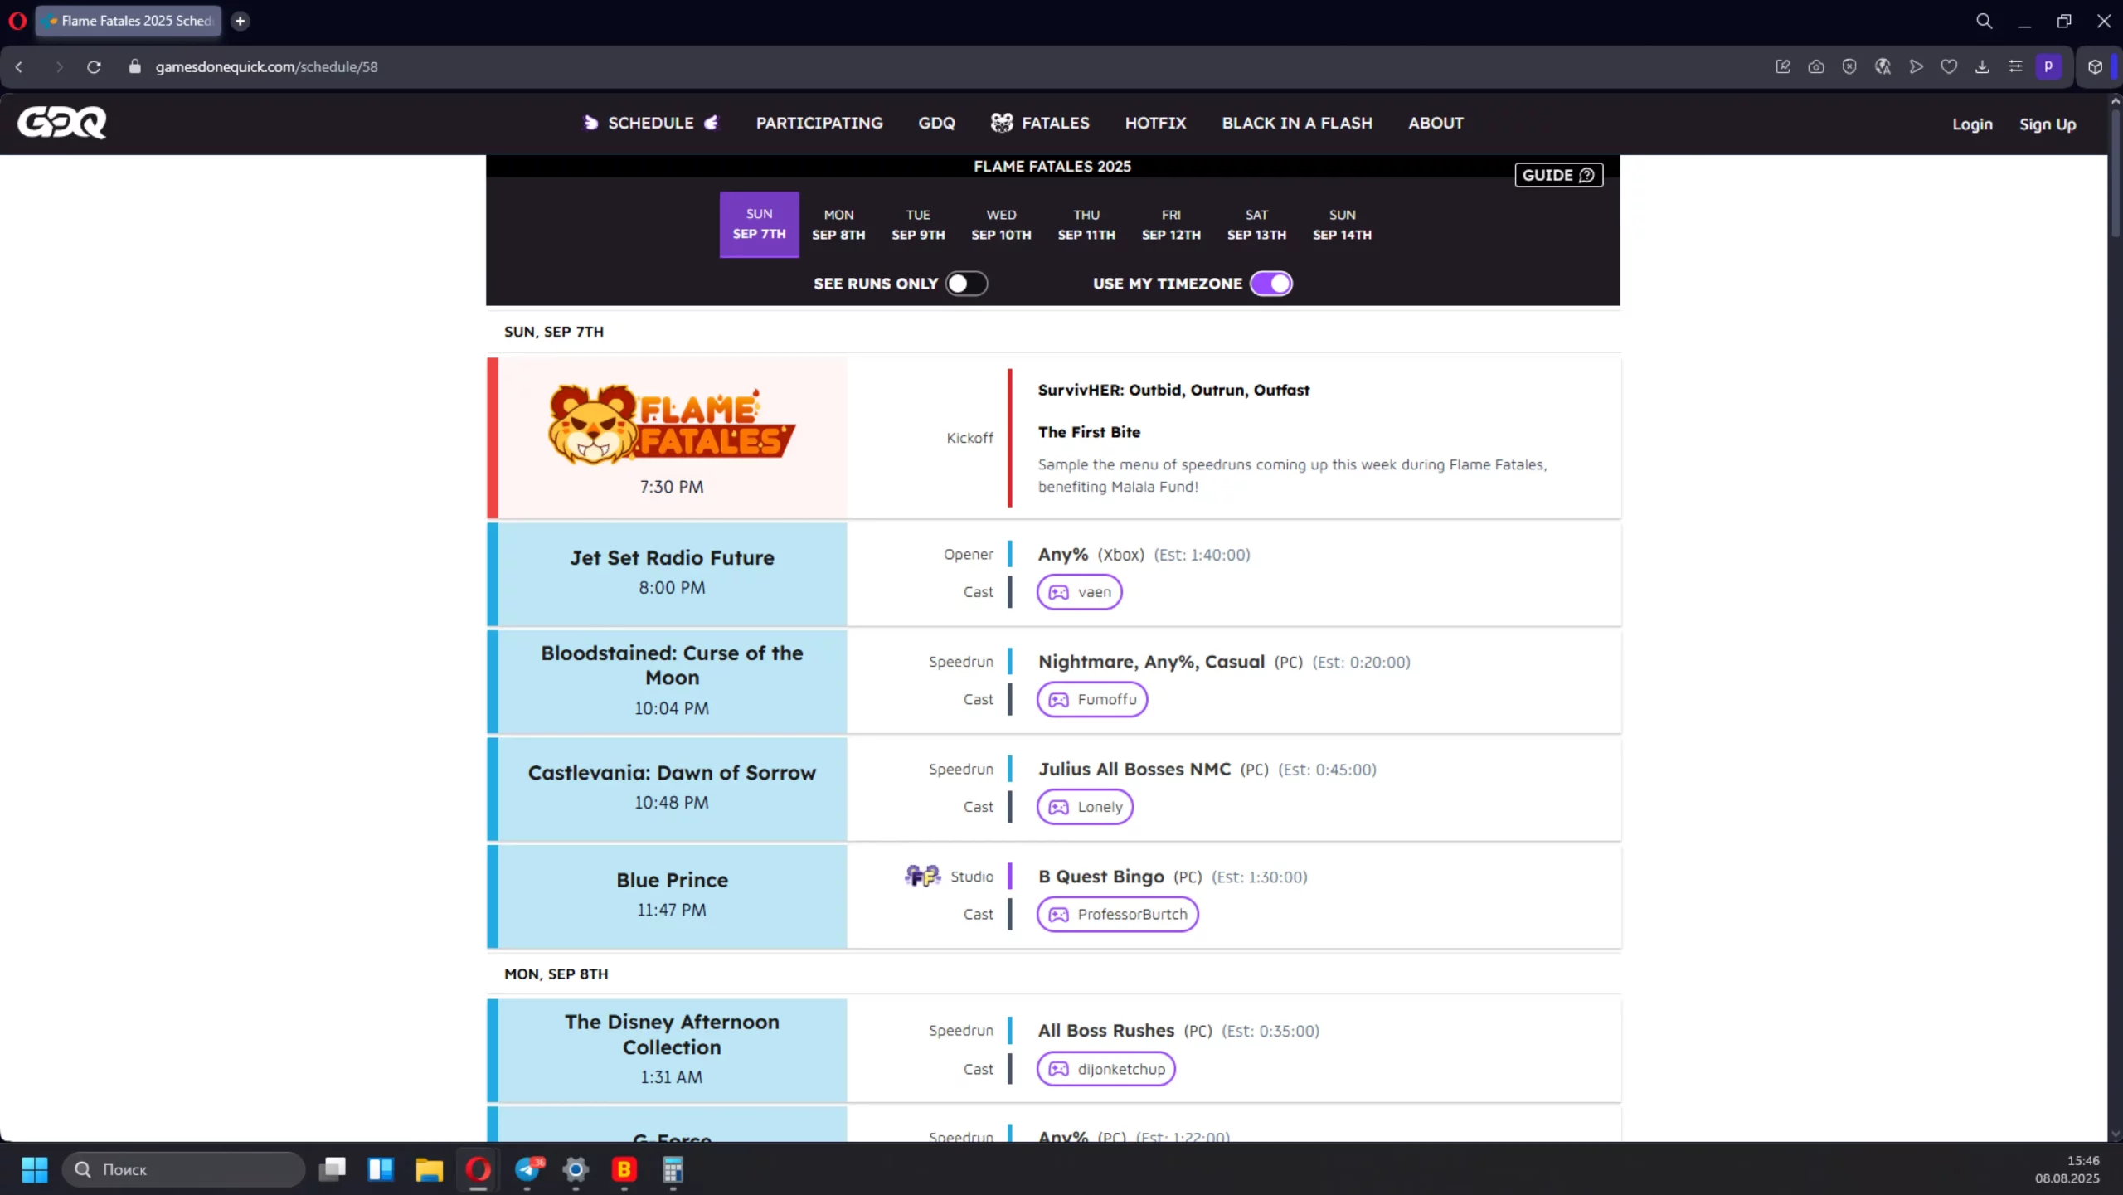Enable the See Runs Only toggle

(x=966, y=284)
